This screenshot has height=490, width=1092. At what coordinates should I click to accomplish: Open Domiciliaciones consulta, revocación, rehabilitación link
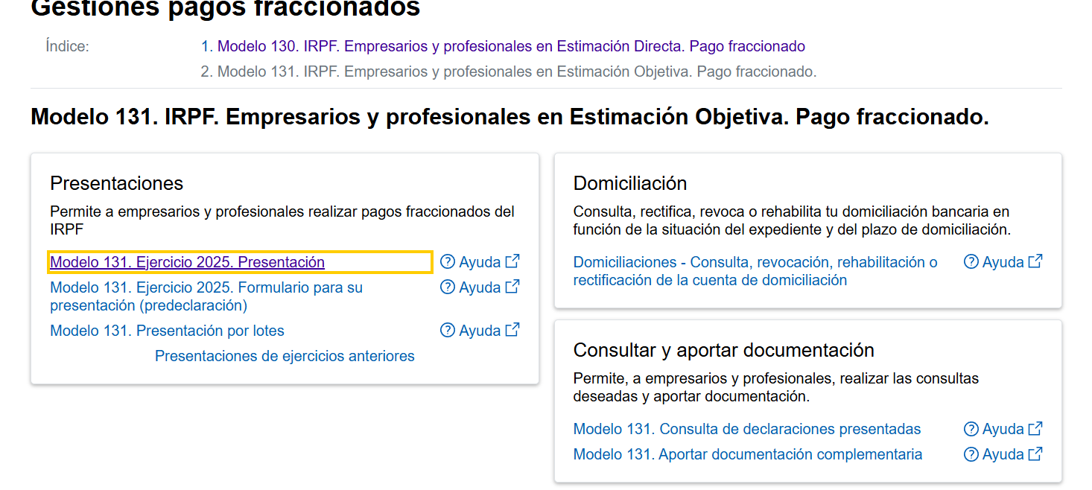pyautogui.click(x=755, y=271)
